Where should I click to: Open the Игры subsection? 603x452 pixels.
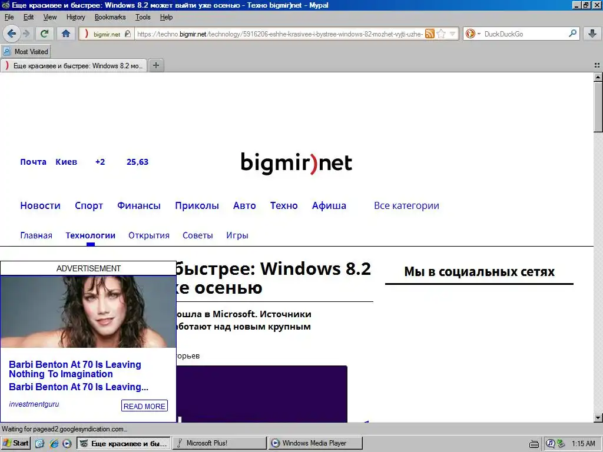point(237,235)
